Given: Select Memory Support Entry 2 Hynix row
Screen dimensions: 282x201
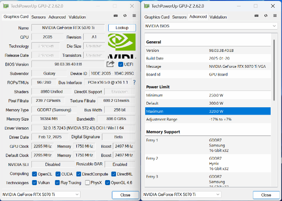Looking at the screenshot, I should pyautogui.click(x=208, y=163).
